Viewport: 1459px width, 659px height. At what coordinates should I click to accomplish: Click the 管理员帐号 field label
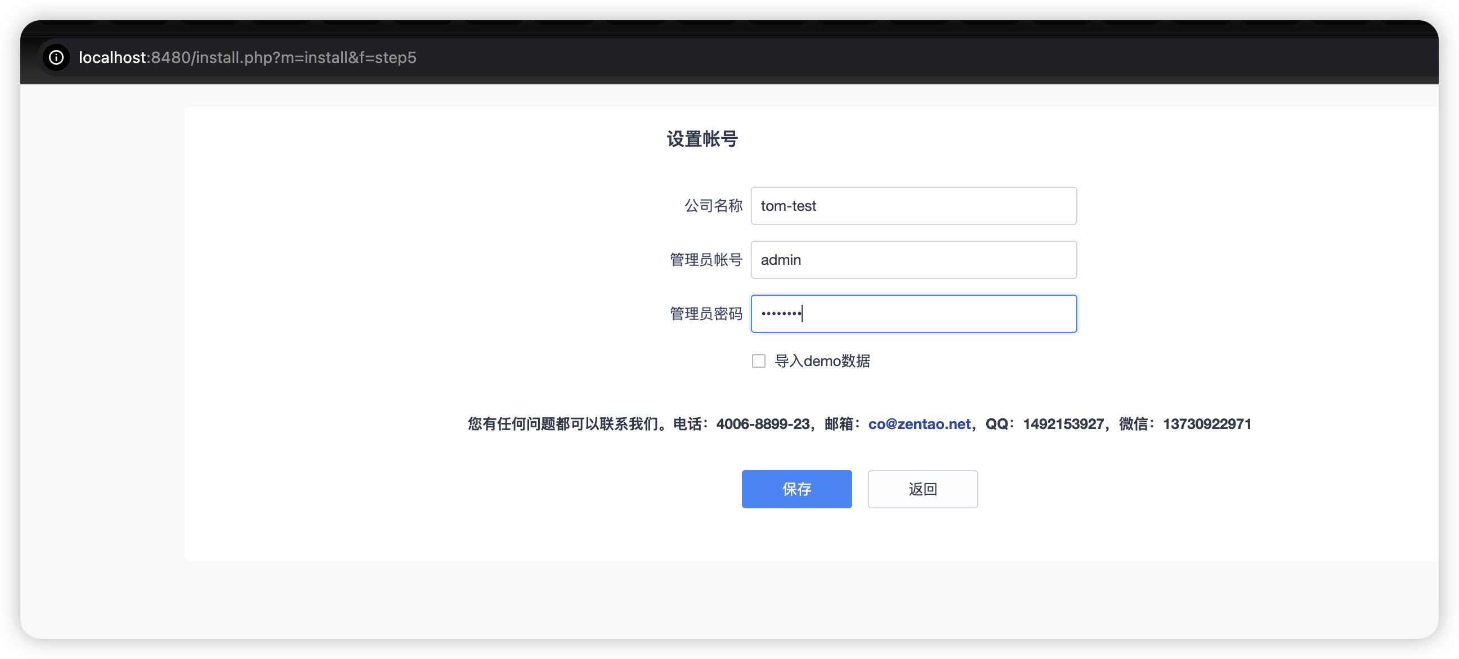pos(705,260)
